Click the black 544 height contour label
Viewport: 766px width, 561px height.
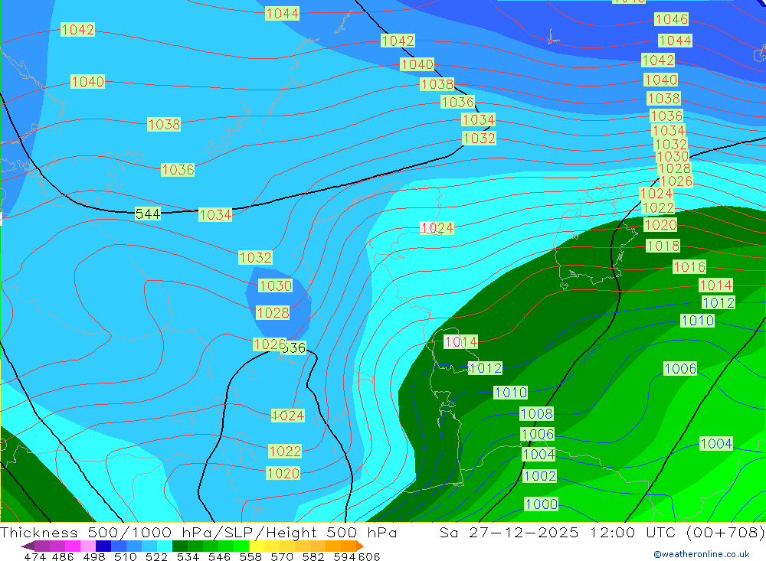[x=148, y=214]
